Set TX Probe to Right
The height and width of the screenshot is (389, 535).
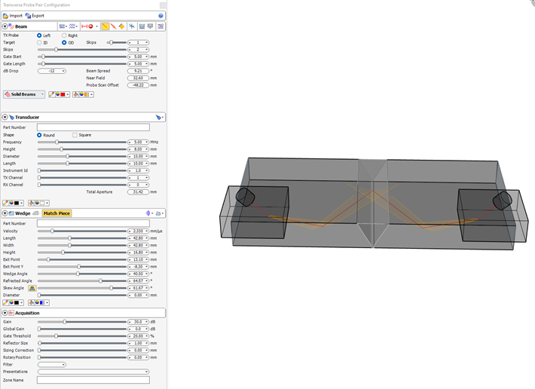coord(65,35)
